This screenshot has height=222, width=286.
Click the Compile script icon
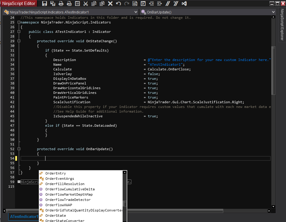pyautogui.click(x=143, y=4)
